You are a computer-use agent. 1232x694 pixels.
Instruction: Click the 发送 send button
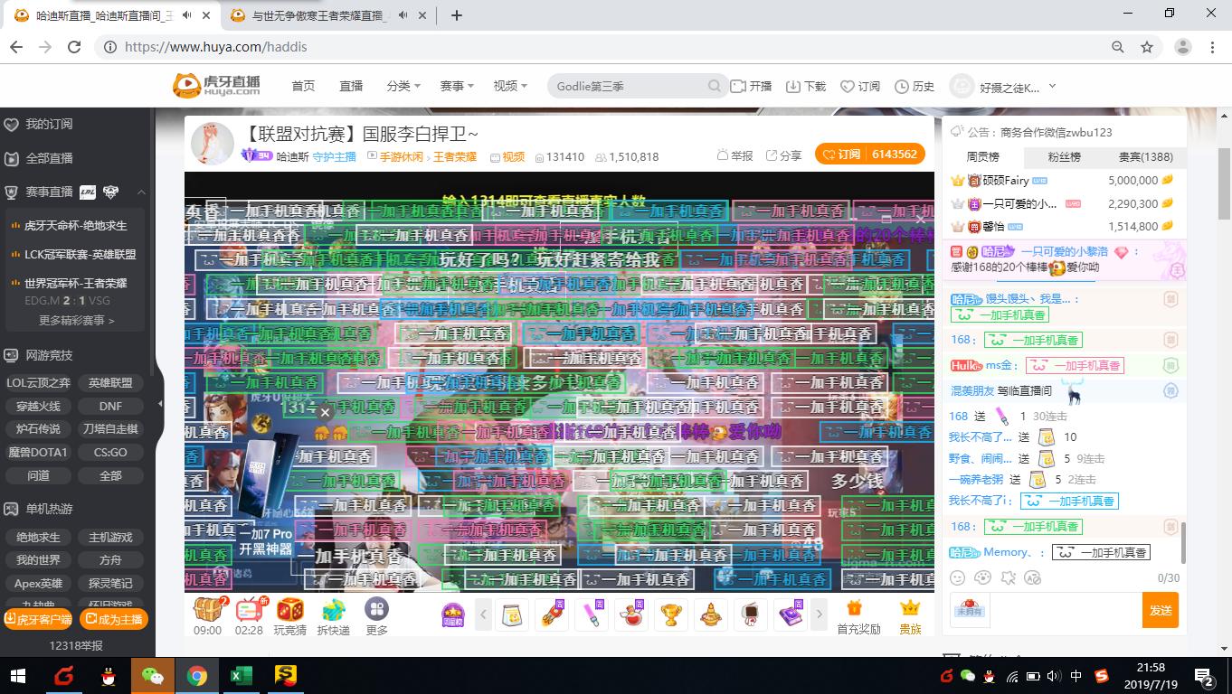pos(1161,610)
